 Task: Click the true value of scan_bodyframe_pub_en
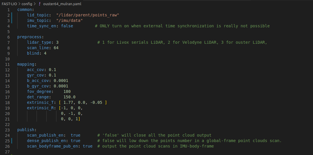(x=88, y=146)
